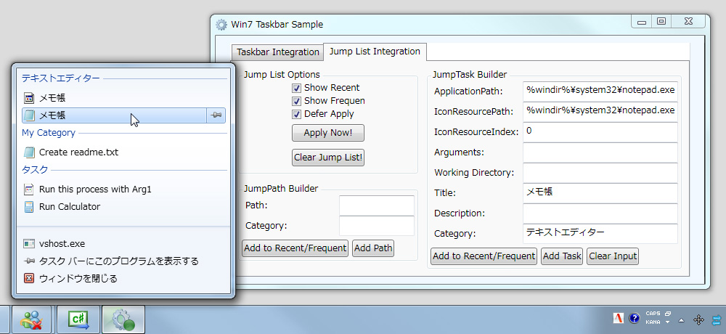
Task: Click the move-arrows icon in system tray
Action: click(698, 319)
